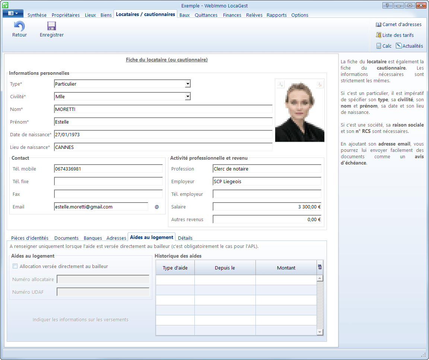Click the Retour back arrow icon

click(19, 26)
